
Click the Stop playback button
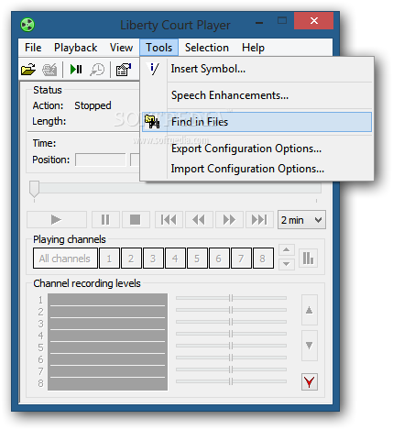click(136, 219)
